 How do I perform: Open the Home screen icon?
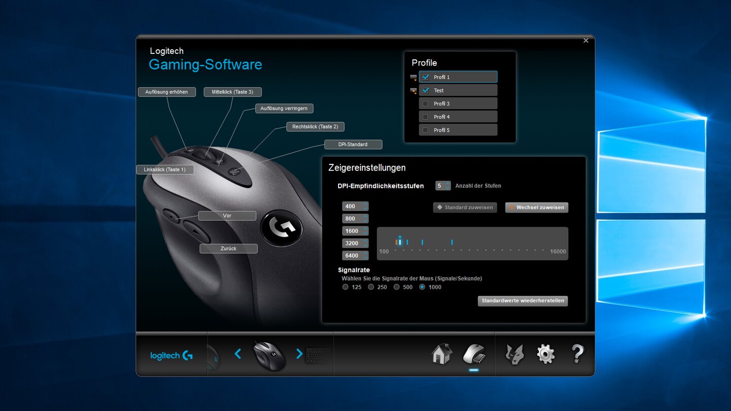[442, 354]
